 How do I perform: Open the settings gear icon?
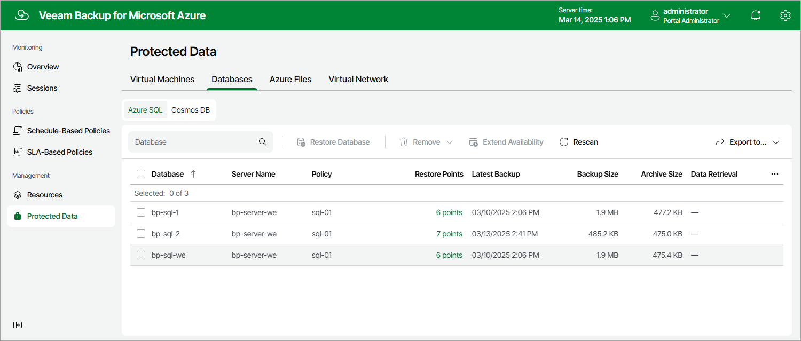pyautogui.click(x=785, y=15)
